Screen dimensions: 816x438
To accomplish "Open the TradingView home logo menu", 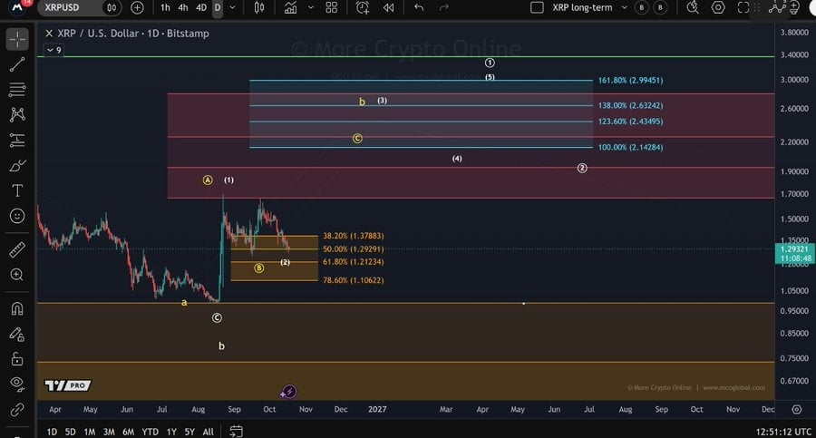I will click(17, 7).
